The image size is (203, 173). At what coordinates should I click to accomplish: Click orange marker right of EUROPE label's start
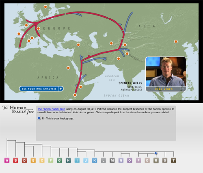coord(39,28)
